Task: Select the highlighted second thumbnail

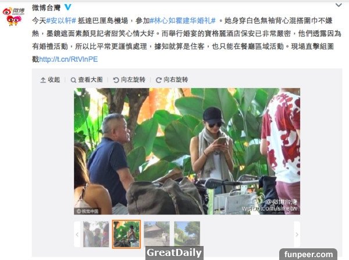Action: pyautogui.click(x=126, y=234)
